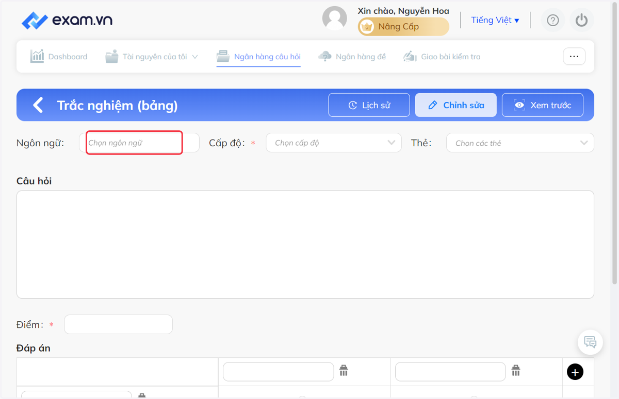The width and height of the screenshot is (619, 399).
Task: Click the clock icon in Lịch sử
Action: [353, 105]
